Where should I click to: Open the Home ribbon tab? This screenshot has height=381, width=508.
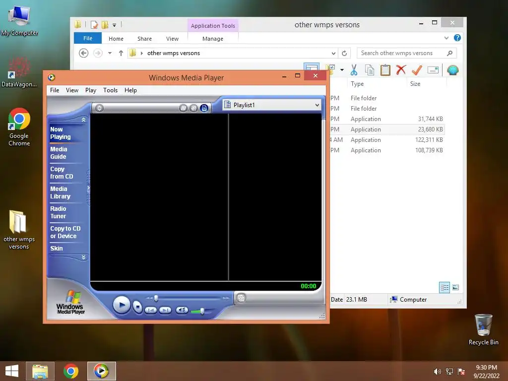tap(116, 39)
